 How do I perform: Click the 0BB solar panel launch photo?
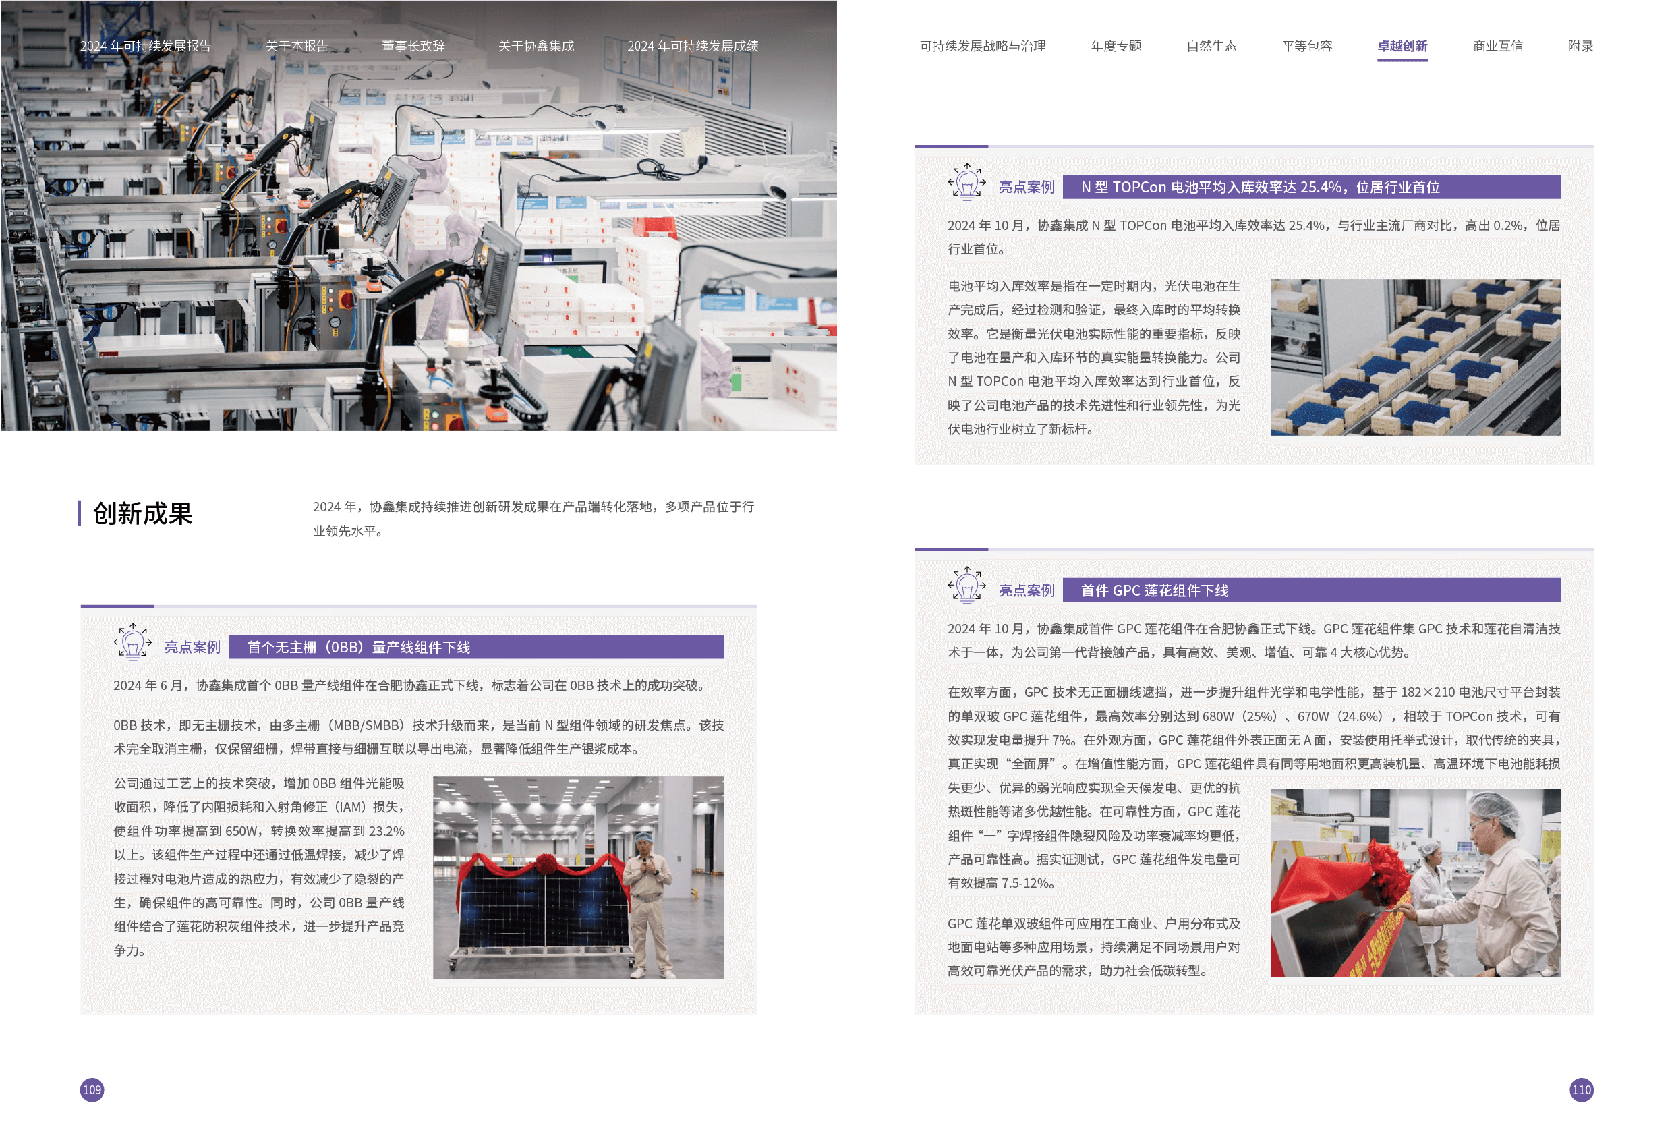(578, 877)
